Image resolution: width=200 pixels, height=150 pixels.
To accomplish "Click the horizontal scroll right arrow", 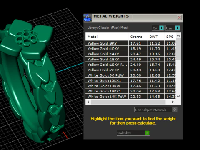I will tap(173, 102).
